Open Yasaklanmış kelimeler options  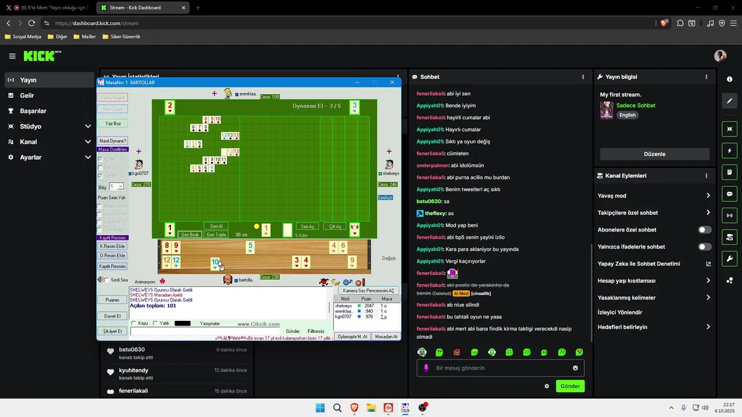click(654, 298)
